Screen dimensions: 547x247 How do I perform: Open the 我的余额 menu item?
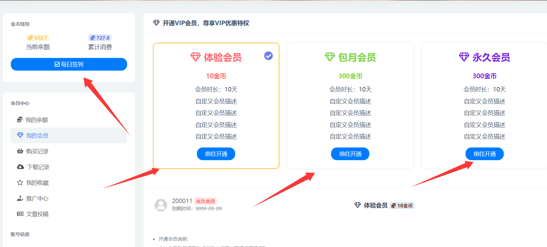click(37, 120)
